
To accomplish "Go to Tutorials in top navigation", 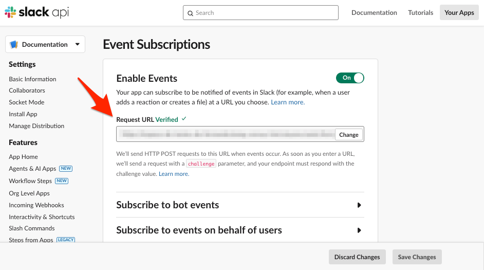I will coord(420,13).
